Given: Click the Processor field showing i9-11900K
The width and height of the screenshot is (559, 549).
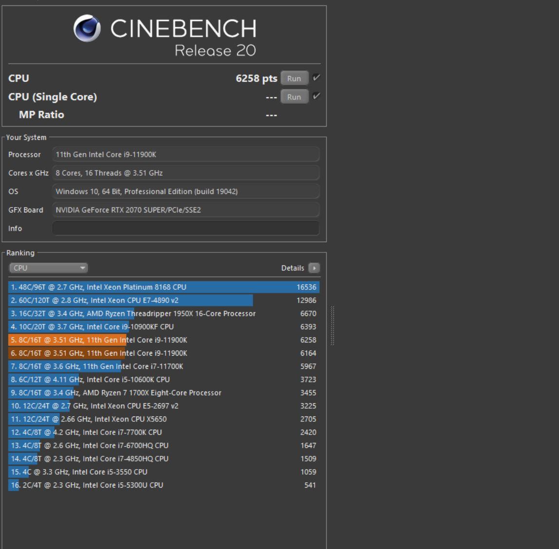Looking at the screenshot, I should [186, 154].
